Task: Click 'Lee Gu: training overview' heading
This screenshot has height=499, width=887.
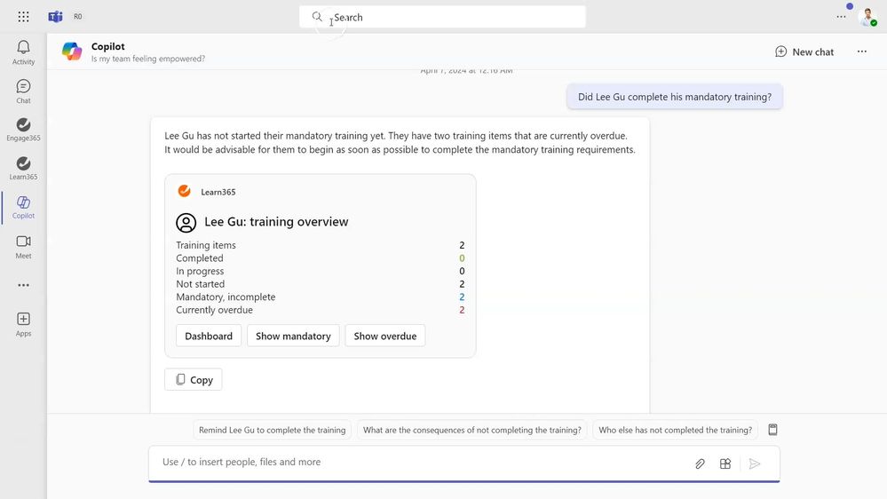Action: [x=276, y=222]
